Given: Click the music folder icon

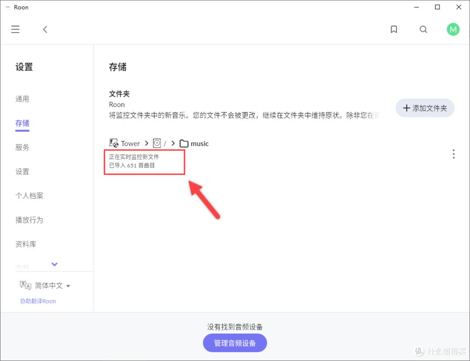Looking at the screenshot, I should 184,143.
